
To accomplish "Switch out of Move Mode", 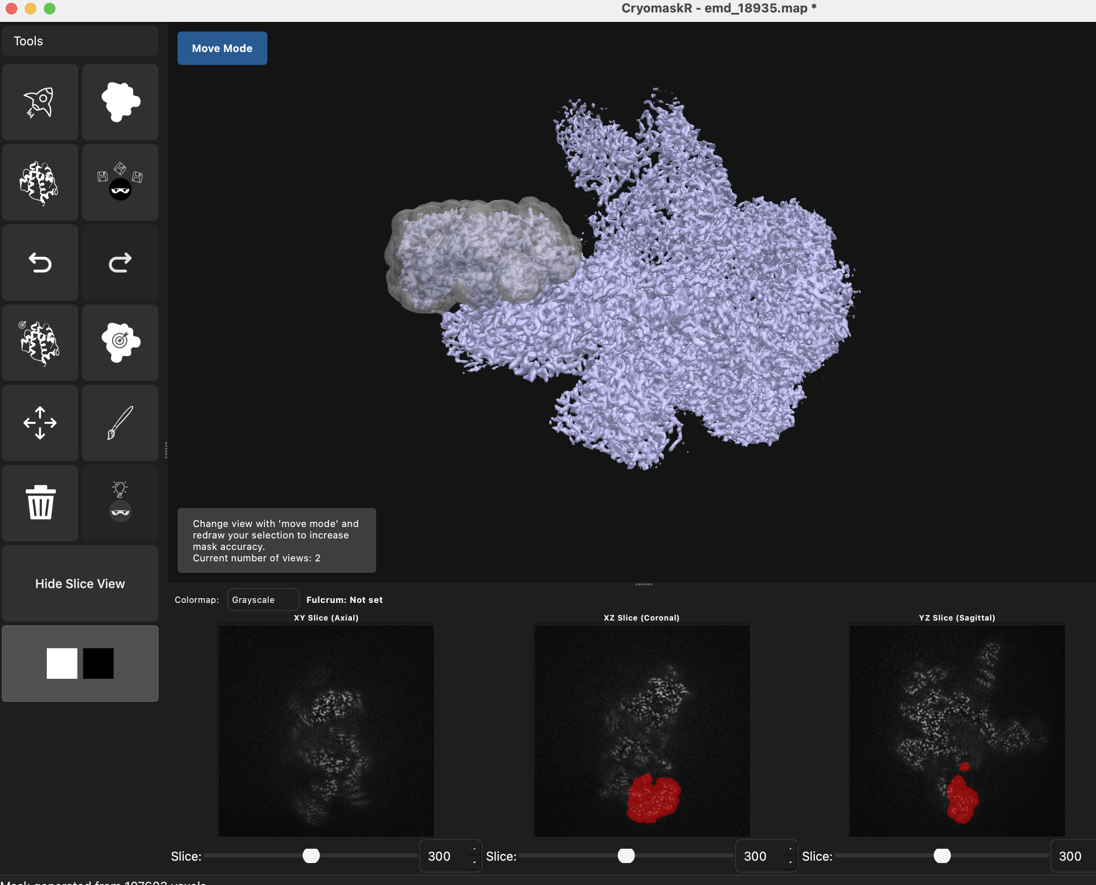I will coord(222,48).
